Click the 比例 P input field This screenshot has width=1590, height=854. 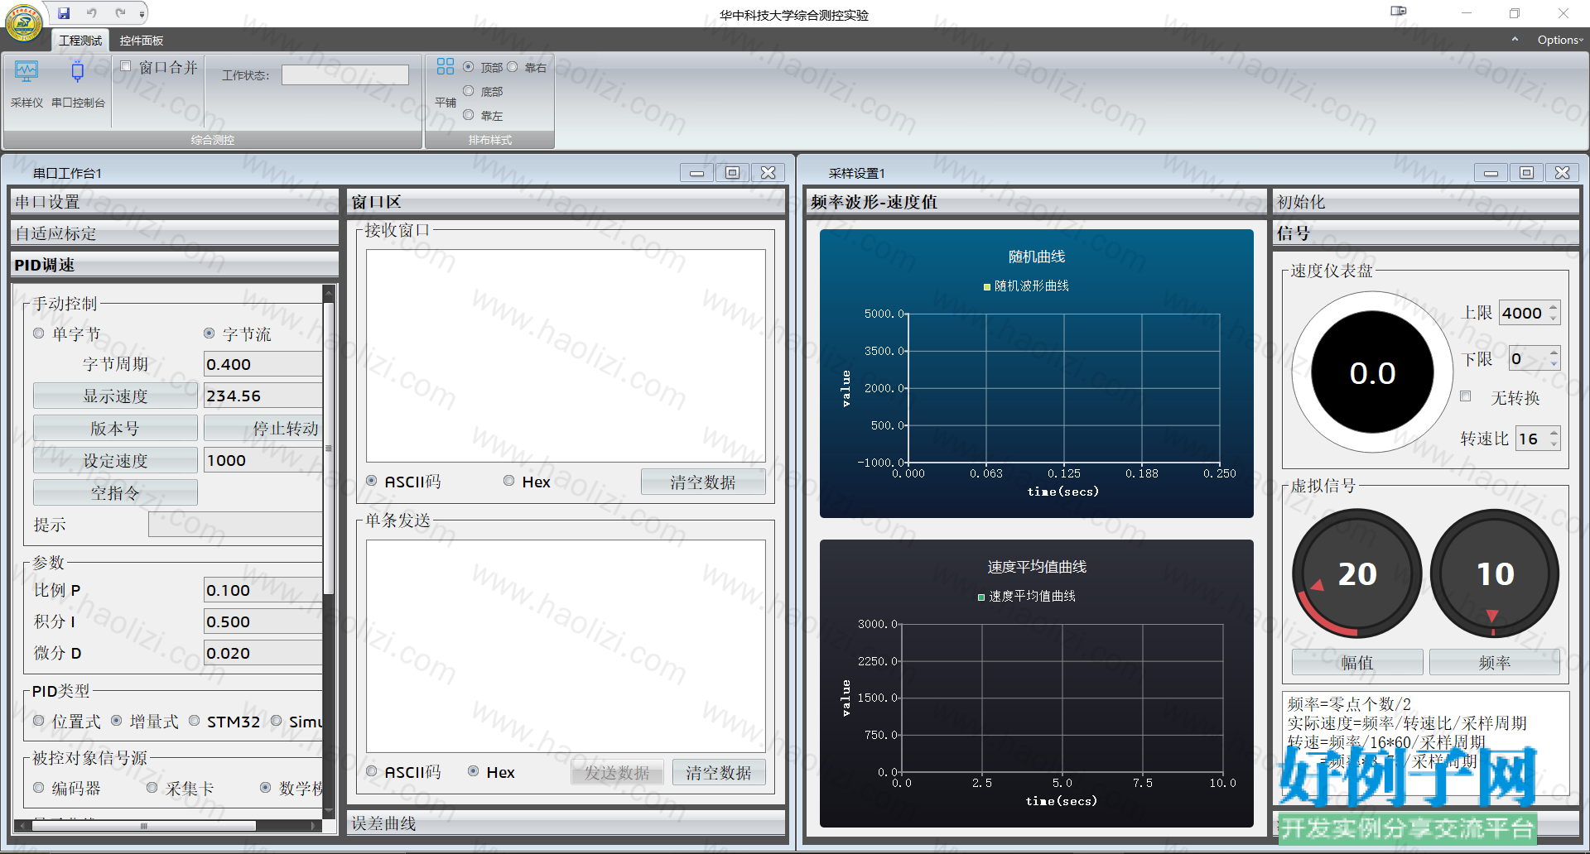[x=263, y=590]
